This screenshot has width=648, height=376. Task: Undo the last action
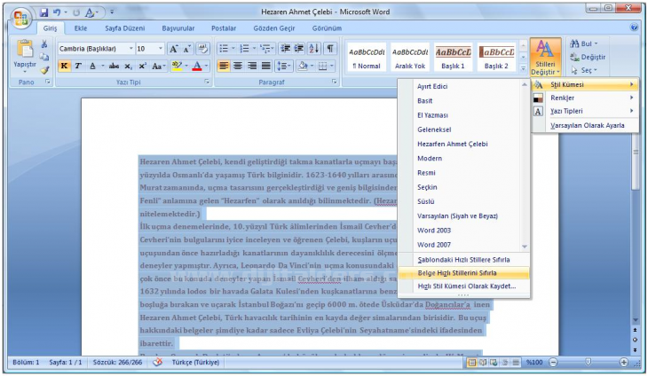coord(57,12)
